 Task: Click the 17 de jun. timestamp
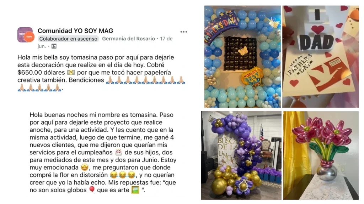[166, 39]
